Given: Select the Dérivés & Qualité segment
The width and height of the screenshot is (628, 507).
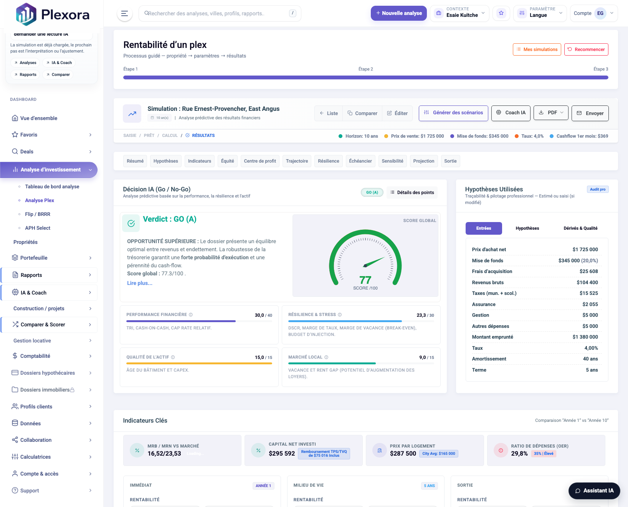Looking at the screenshot, I should 580,228.
